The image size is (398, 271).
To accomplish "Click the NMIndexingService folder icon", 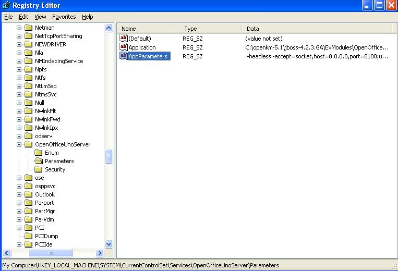I will click(x=28, y=61).
